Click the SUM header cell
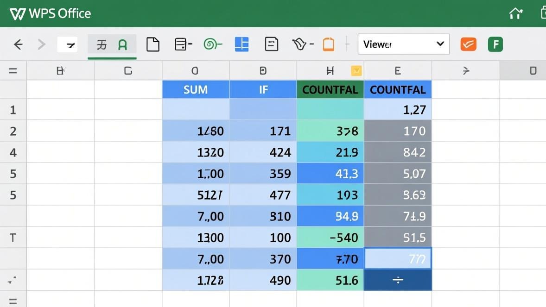The width and height of the screenshot is (546, 307). point(196,89)
